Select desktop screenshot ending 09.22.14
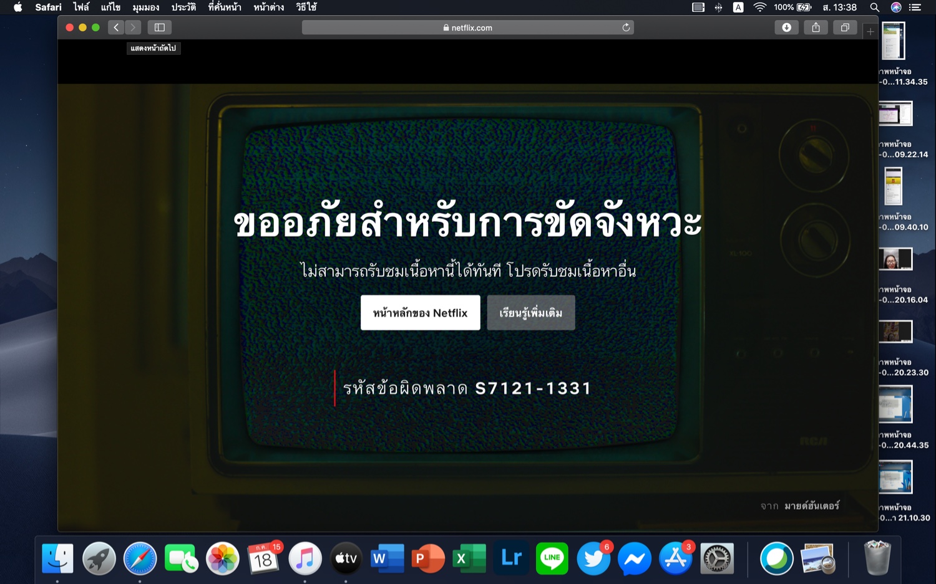The image size is (936, 584). (895, 114)
